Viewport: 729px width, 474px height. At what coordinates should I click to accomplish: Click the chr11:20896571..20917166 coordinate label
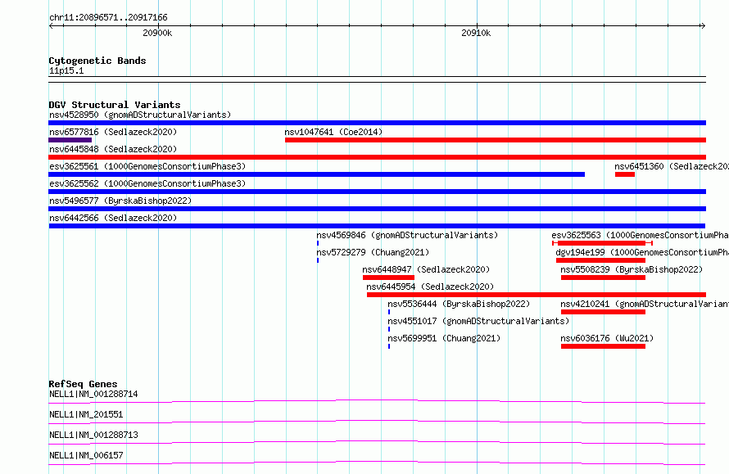click(x=108, y=18)
